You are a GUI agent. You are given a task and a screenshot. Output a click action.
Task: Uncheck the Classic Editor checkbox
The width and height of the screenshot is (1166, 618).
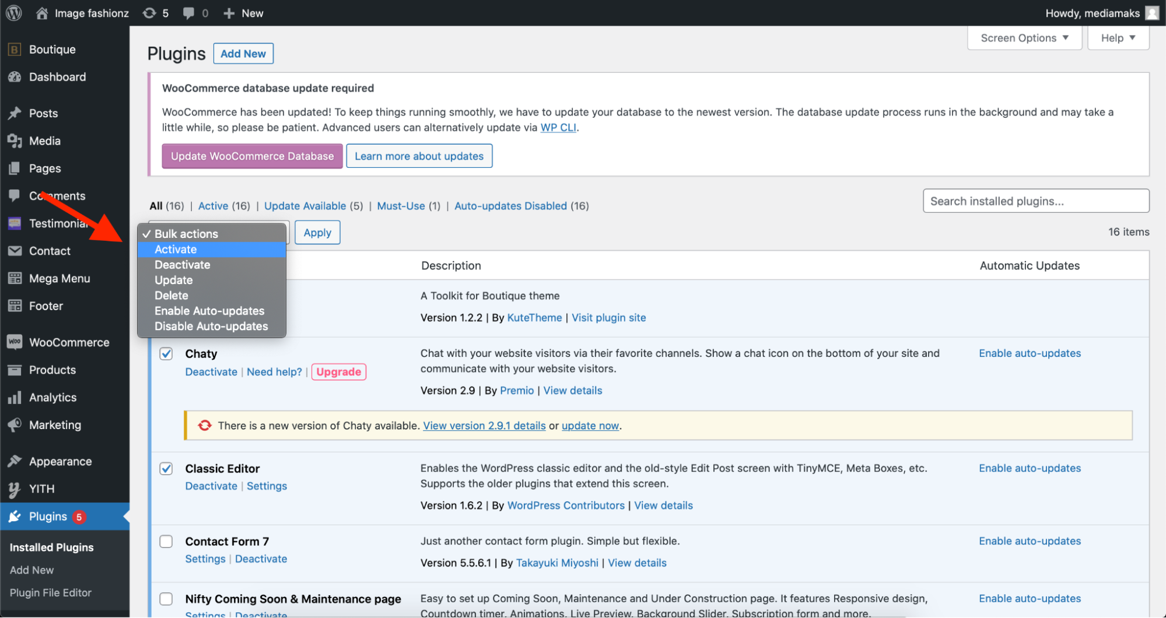click(166, 468)
